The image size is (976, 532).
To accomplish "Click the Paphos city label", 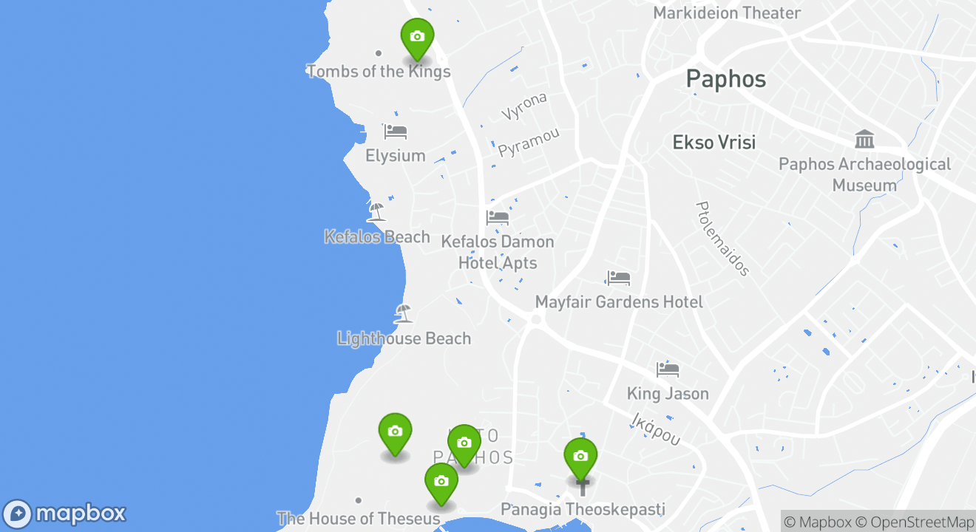I will [x=726, y=78].
